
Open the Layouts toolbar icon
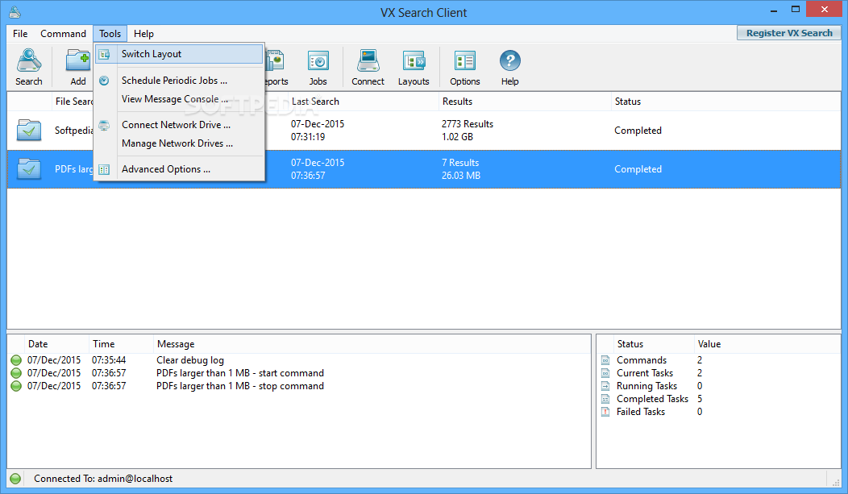coord(414,61)
